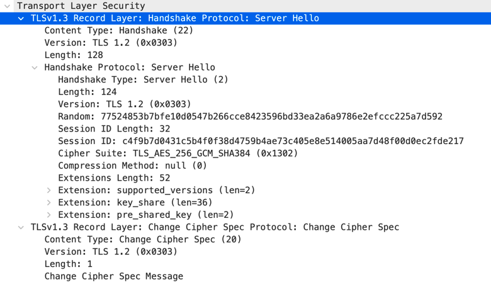Viewport: 491px width, 282px height.
Task: Select the Length: 128 row
Action: tap(245, 55)
